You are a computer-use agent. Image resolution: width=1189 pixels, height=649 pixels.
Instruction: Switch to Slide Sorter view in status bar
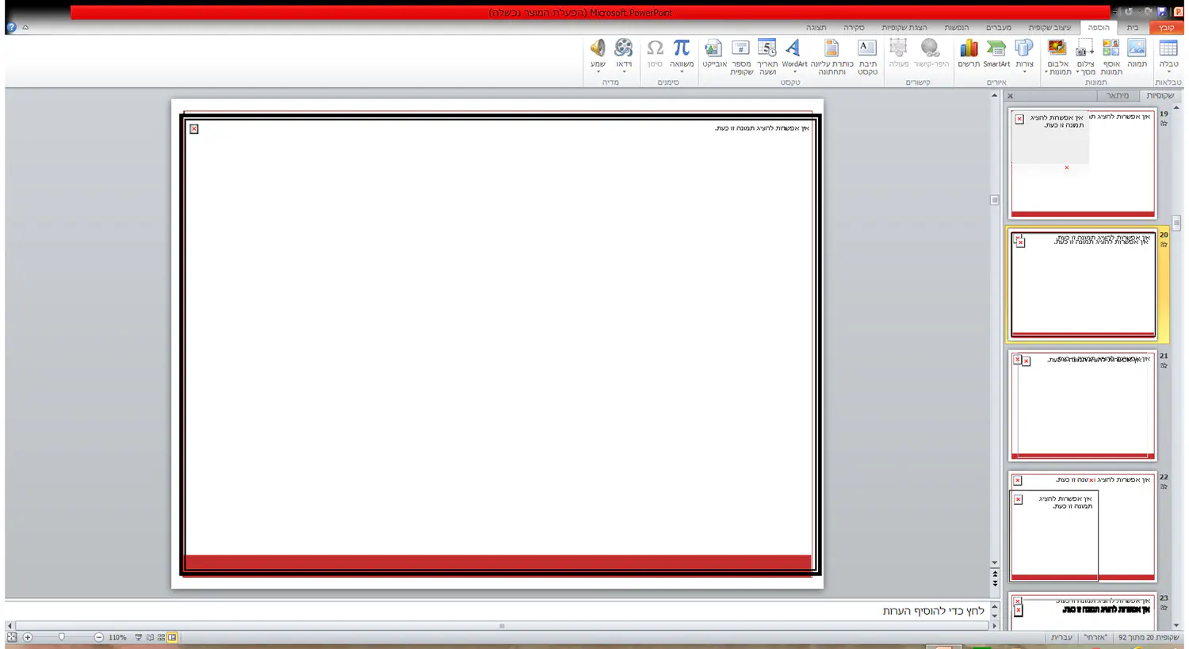click(161, 637)
